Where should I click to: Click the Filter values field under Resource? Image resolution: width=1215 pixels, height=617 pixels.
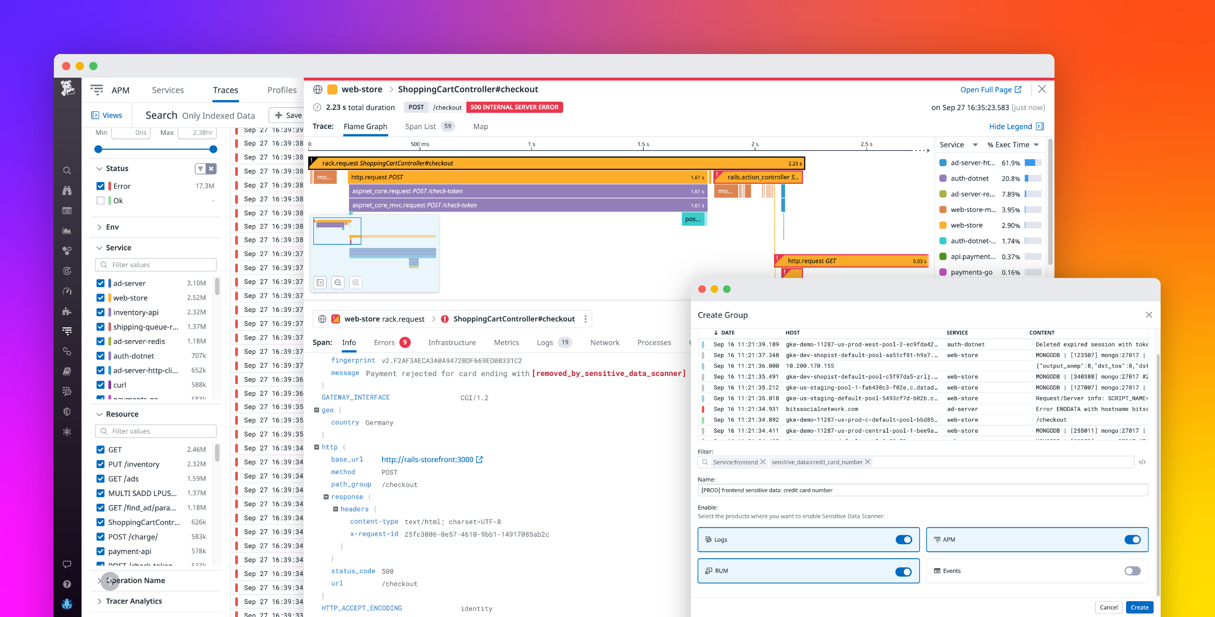(156, 431)
